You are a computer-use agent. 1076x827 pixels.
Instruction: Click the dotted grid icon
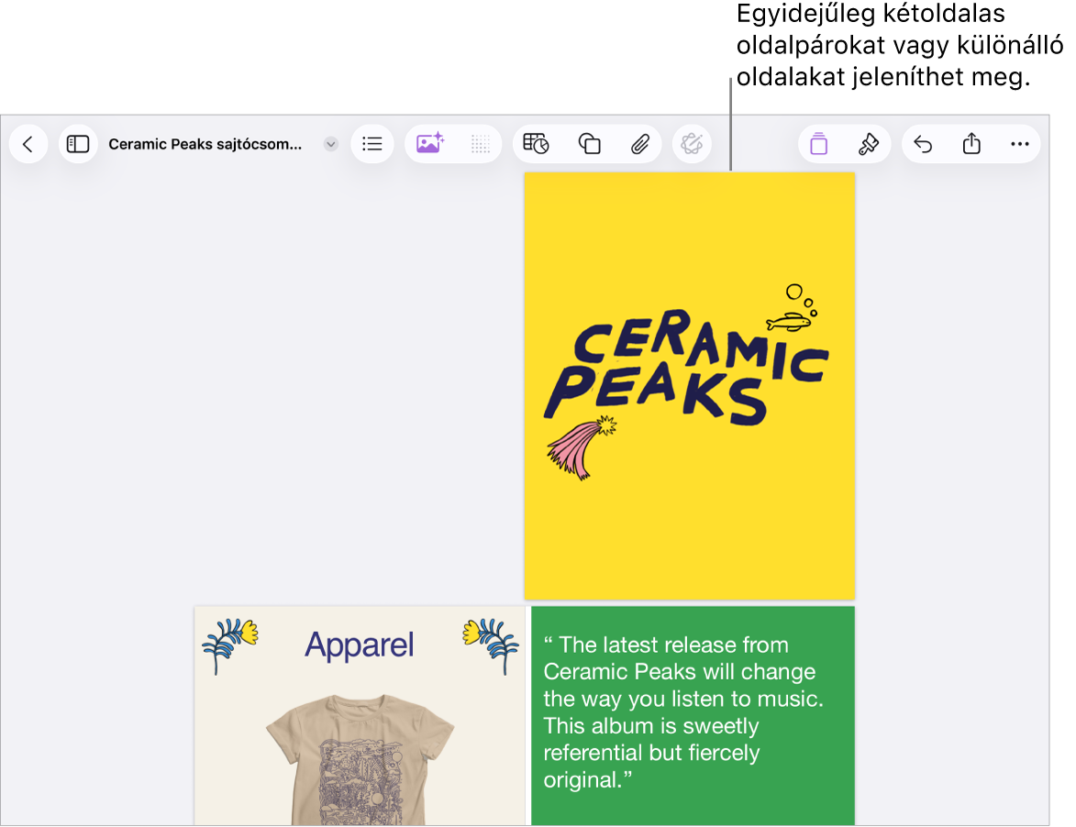(x=481, y=144)
